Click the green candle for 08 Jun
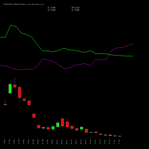The height and width of the screenshot is (149, 149). tap(82, 128)
